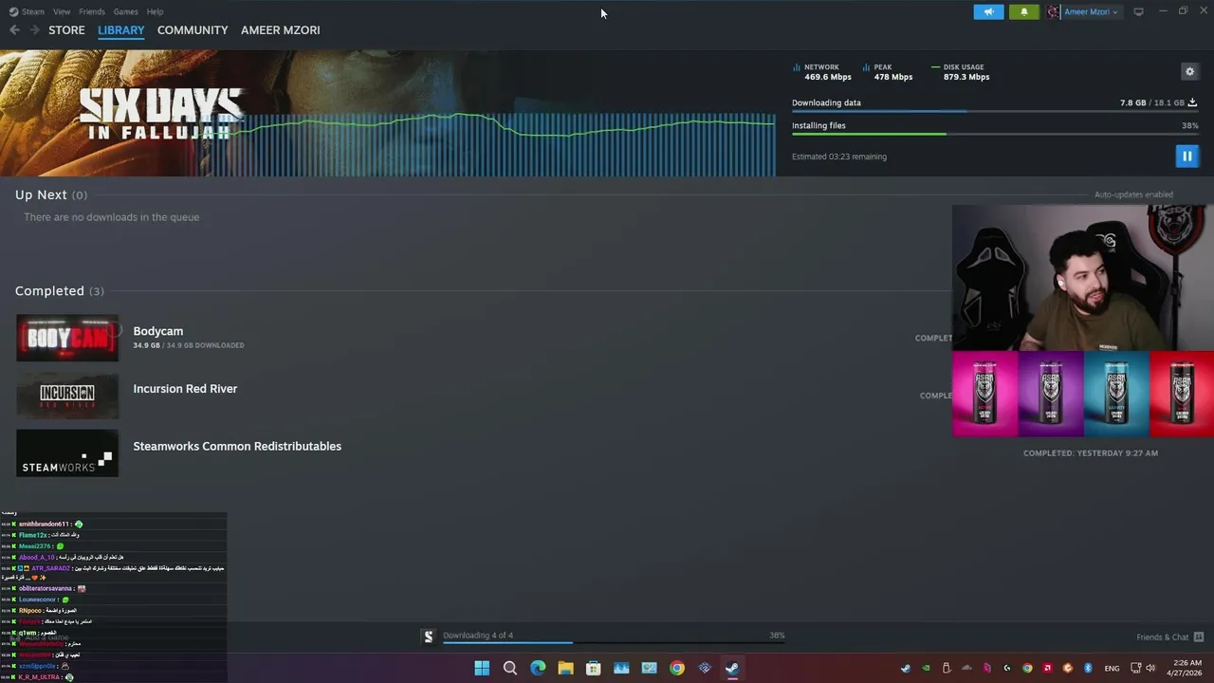Switch to Big Picture mode icon
Image resolution: width=1214 pixels, height=683 pixels.
(1138, 11)
